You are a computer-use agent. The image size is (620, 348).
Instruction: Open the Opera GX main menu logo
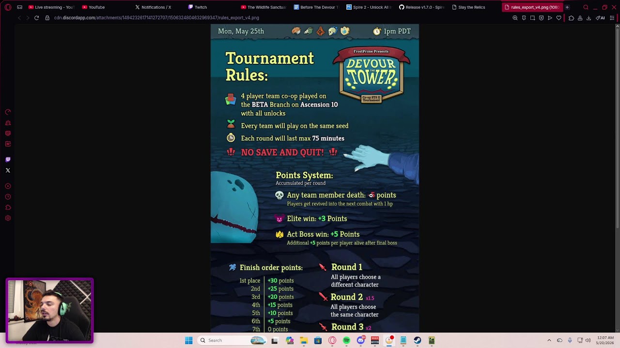pos(8,7)
